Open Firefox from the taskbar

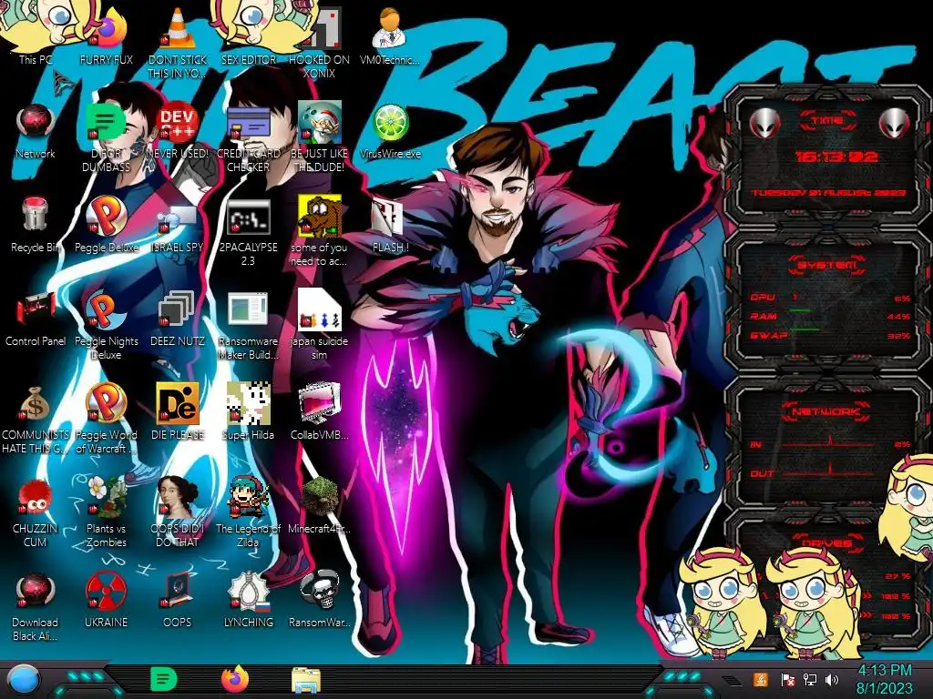(235, 679)
